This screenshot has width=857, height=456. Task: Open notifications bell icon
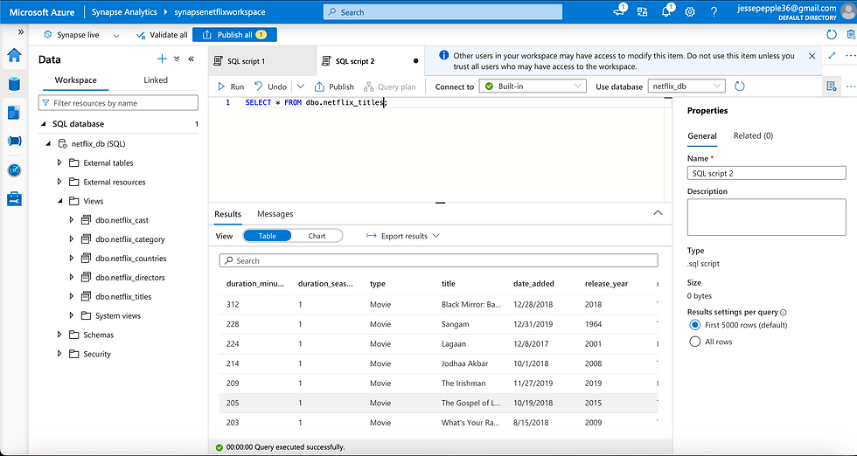click(x=666, y=11)
